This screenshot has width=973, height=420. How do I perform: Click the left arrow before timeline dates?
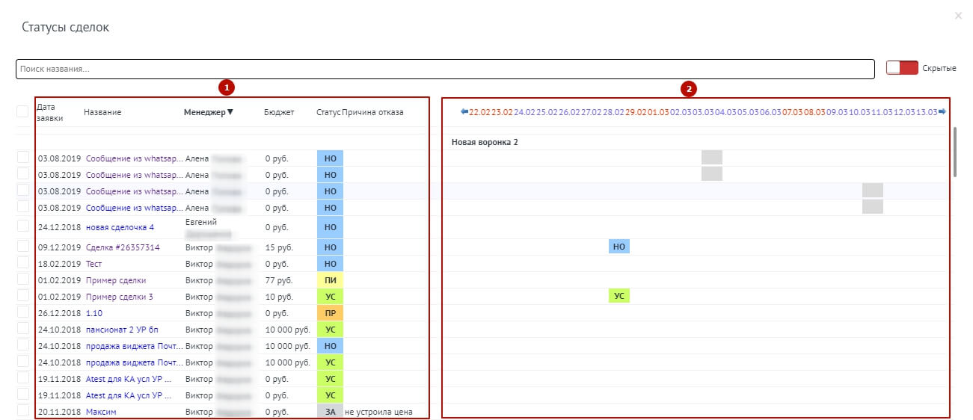[464, 112]
